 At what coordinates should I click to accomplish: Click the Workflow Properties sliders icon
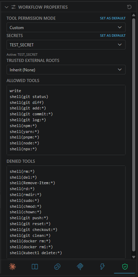[x=13, y=7]
